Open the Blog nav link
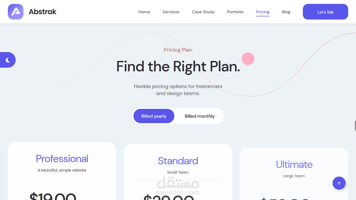This screenshot has width=356, height=200. (286, 12)
